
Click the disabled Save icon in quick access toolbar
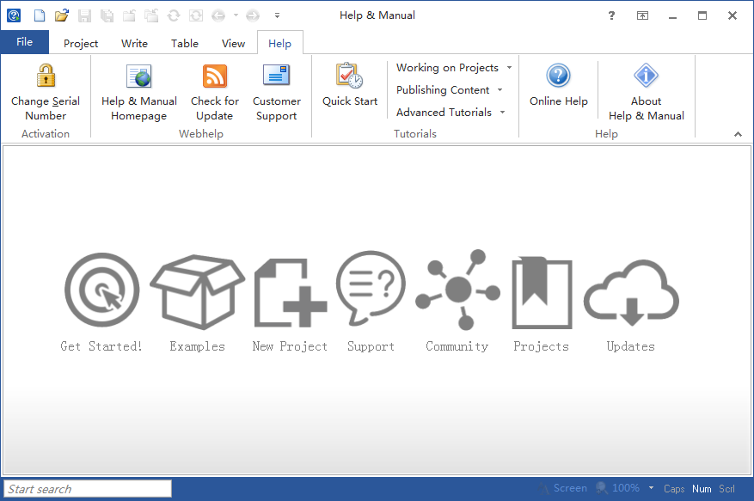[x=84, y=15]
